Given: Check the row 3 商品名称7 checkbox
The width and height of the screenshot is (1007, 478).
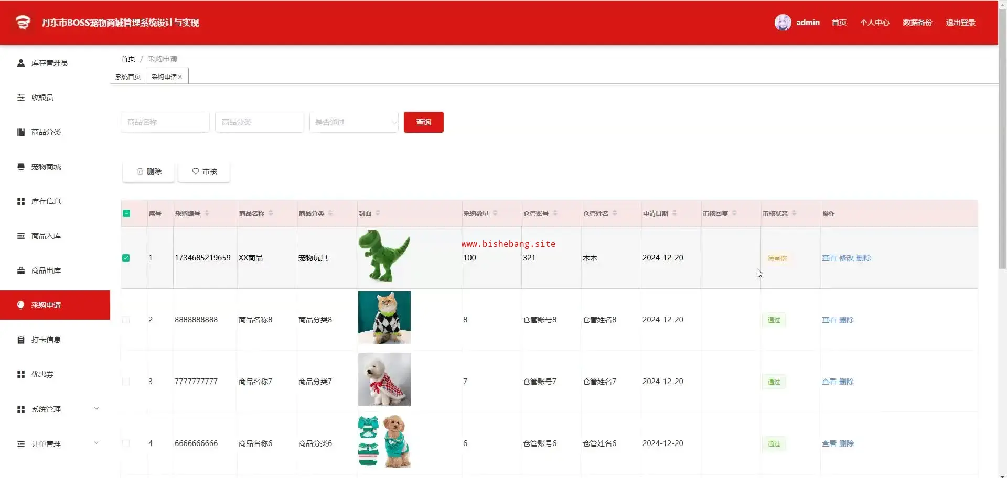Looking at the screenshot, I should click(x=126, y=382).
